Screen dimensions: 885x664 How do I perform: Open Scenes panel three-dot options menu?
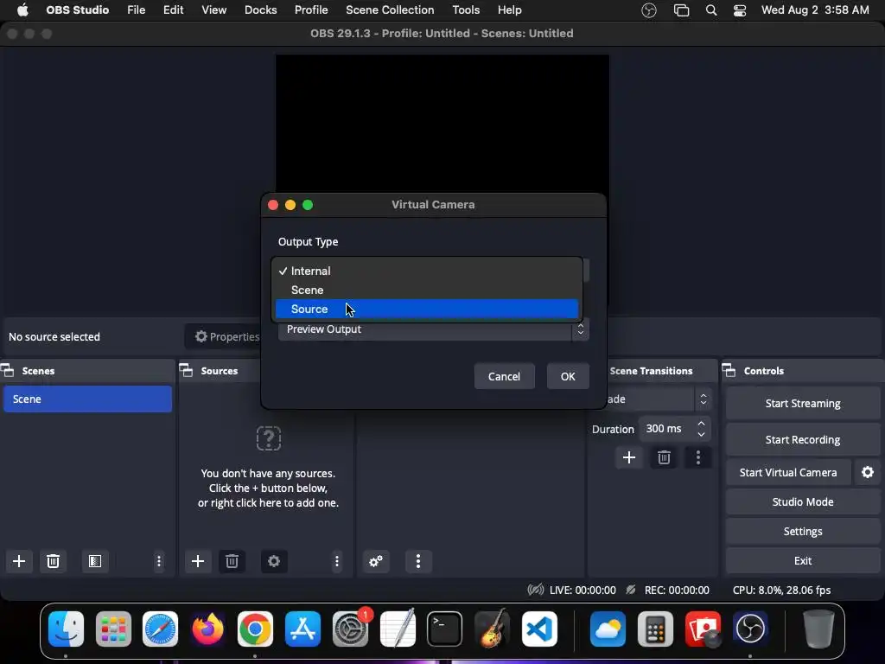159,561
